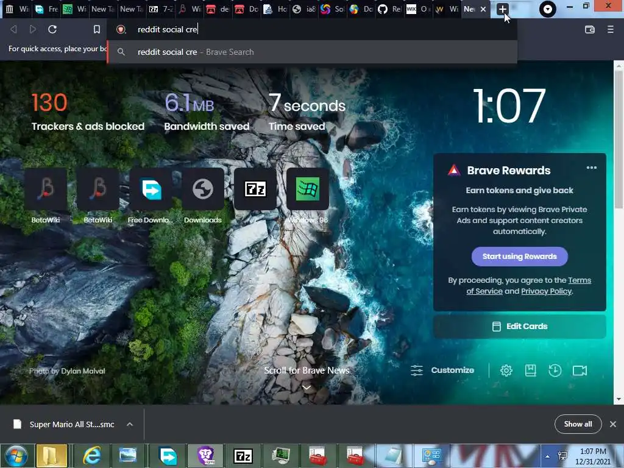Image resolution: width=624 pixels, height=468 pixels.
Task: Show hidden system tray icons arrow
Action: coord(547,456)
